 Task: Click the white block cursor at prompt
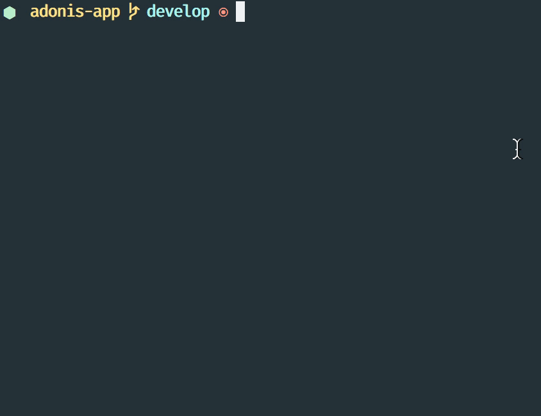240,12
